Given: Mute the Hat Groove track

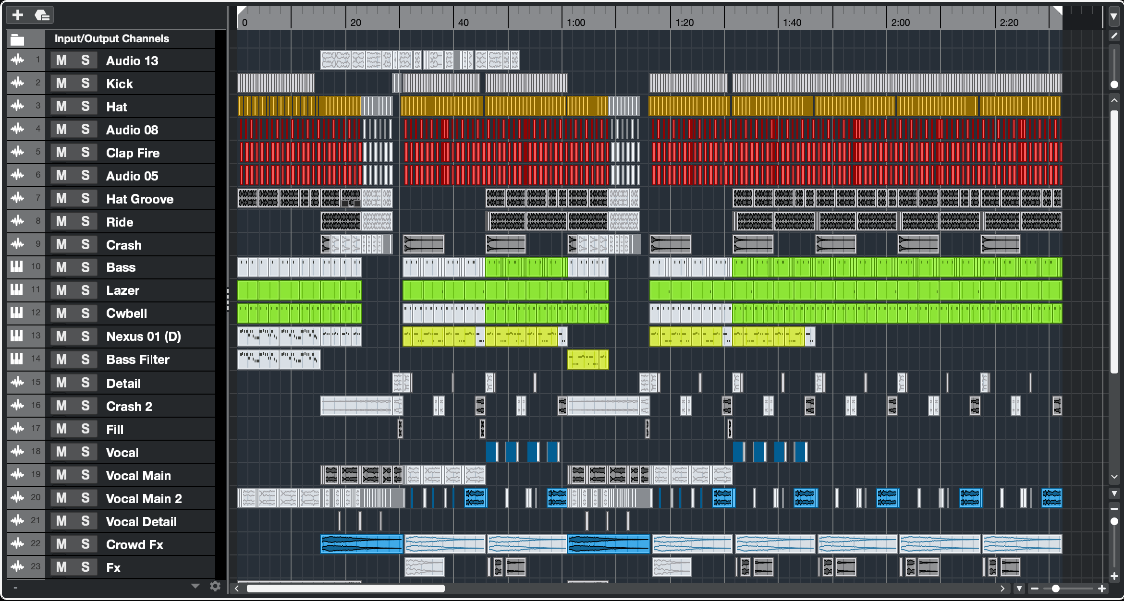Looking at the screenshot, I should click(61, 199).
